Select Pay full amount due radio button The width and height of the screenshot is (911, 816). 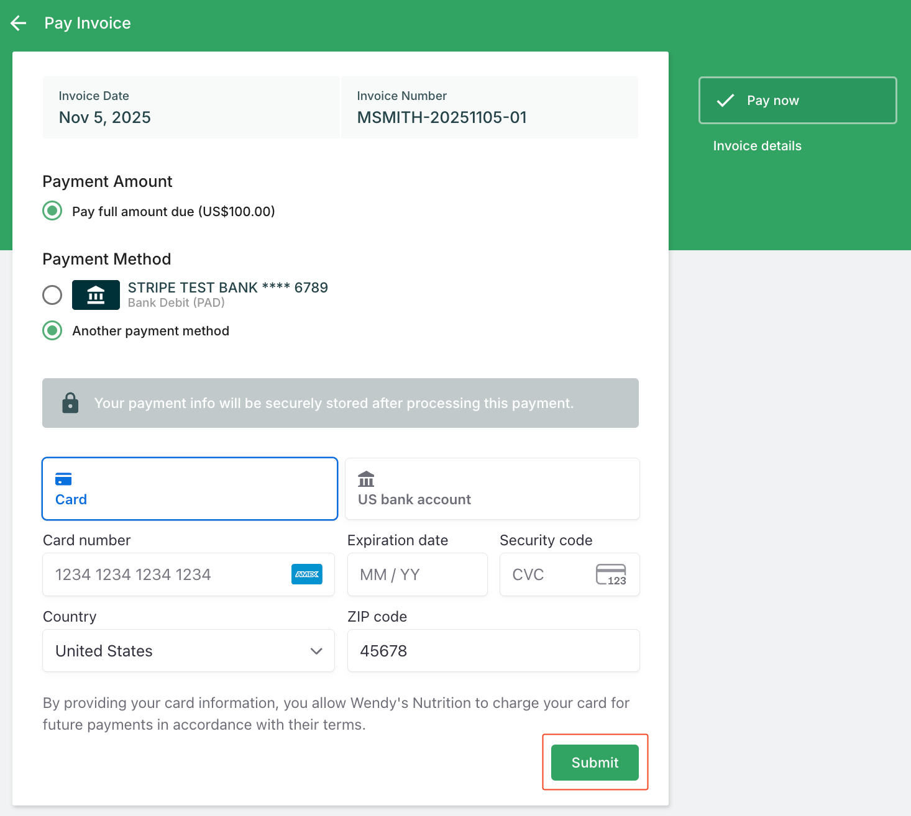click(x=52, y=211)
